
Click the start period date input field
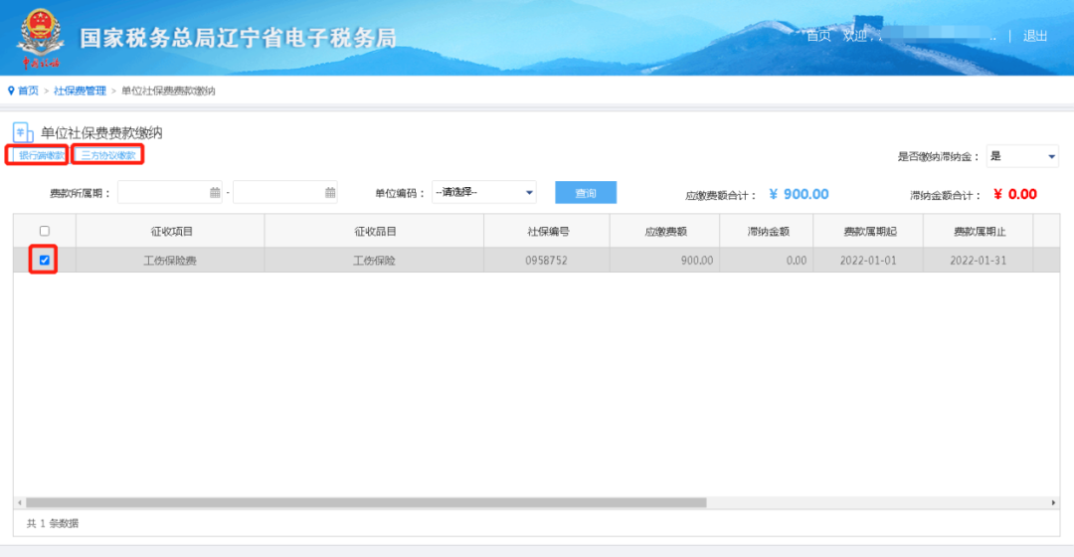pos(170,193)
